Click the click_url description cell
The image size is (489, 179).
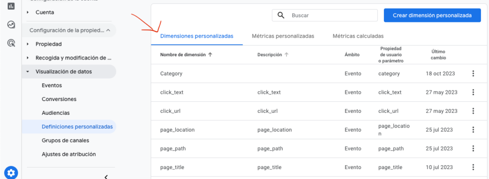[267, 111]
